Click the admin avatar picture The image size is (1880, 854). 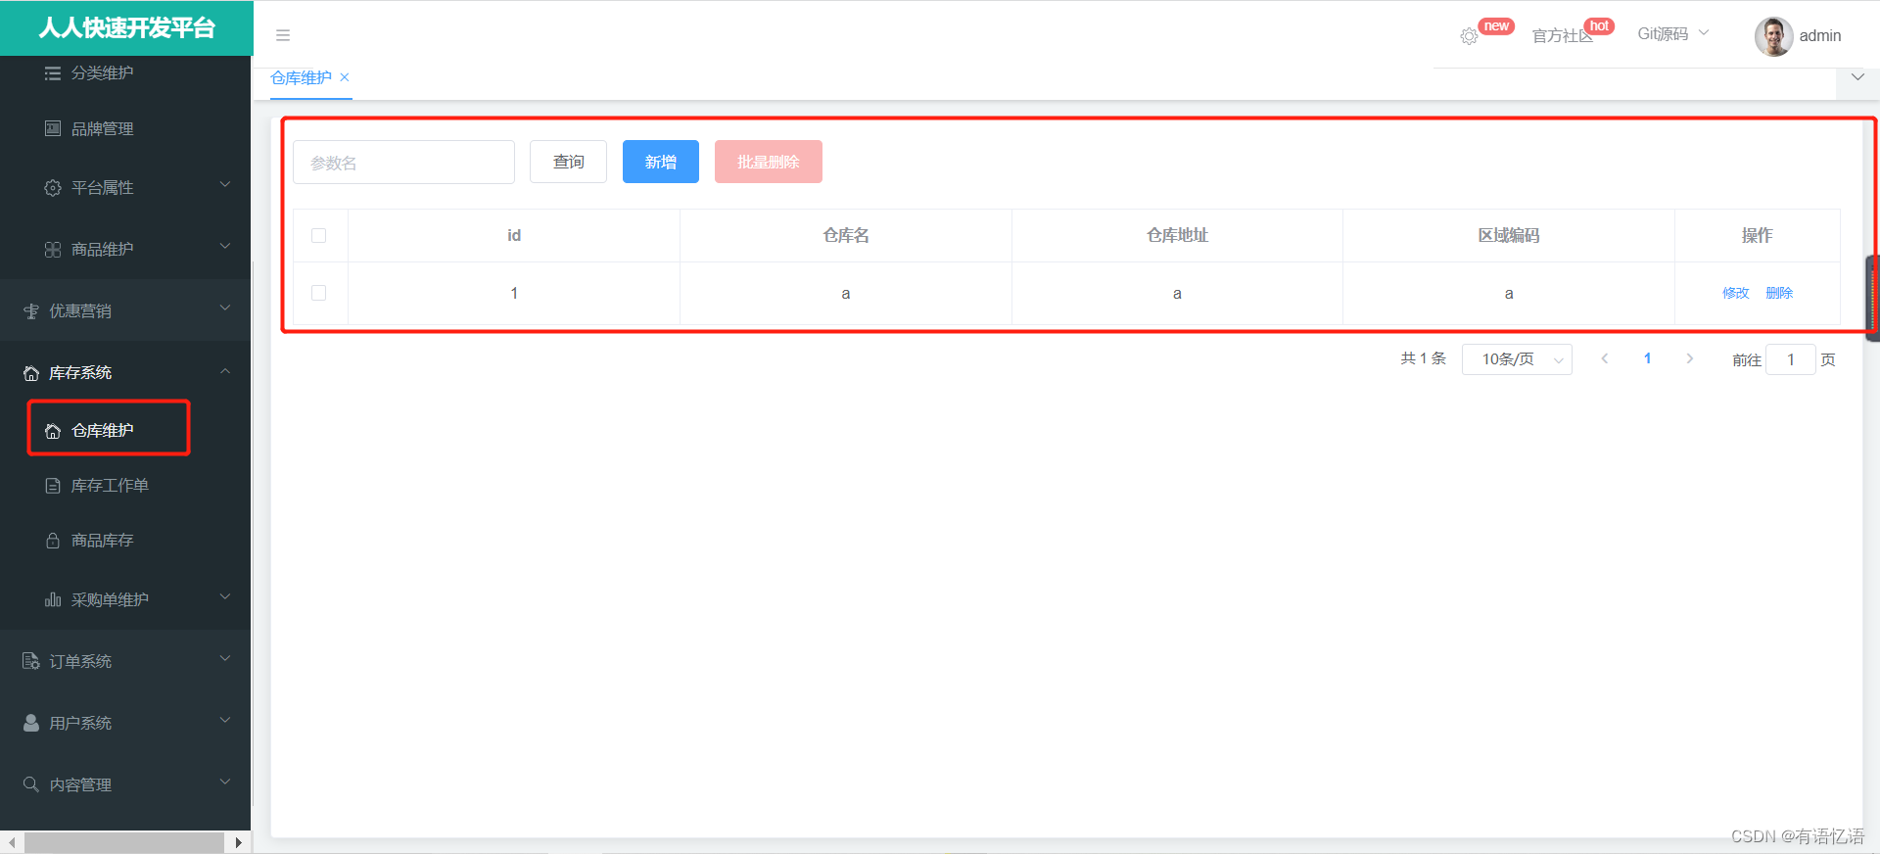1773,36
